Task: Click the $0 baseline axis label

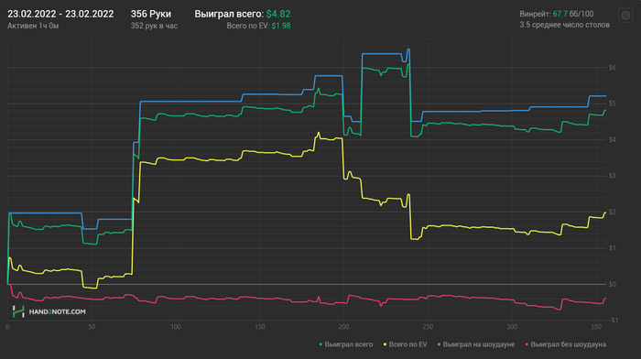Action: point(613,284)
